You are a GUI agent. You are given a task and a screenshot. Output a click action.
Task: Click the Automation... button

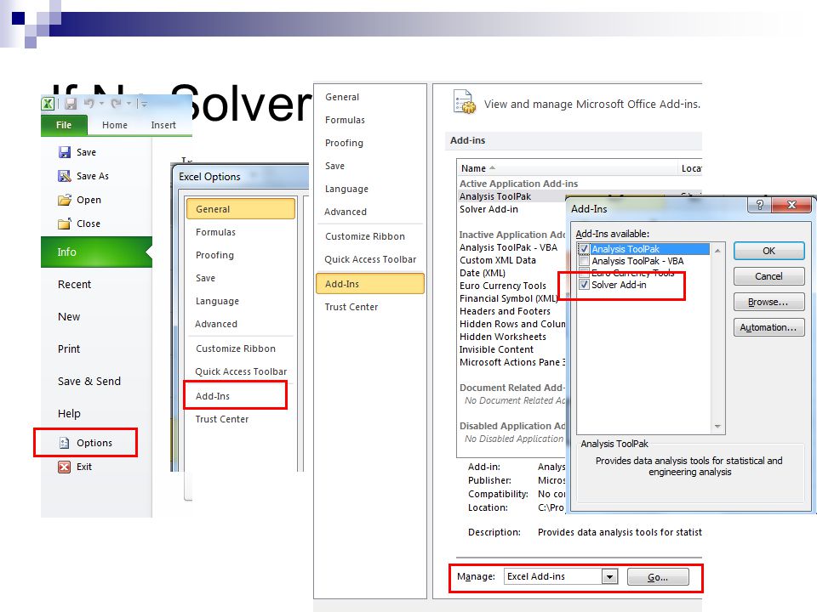(769, 327)
